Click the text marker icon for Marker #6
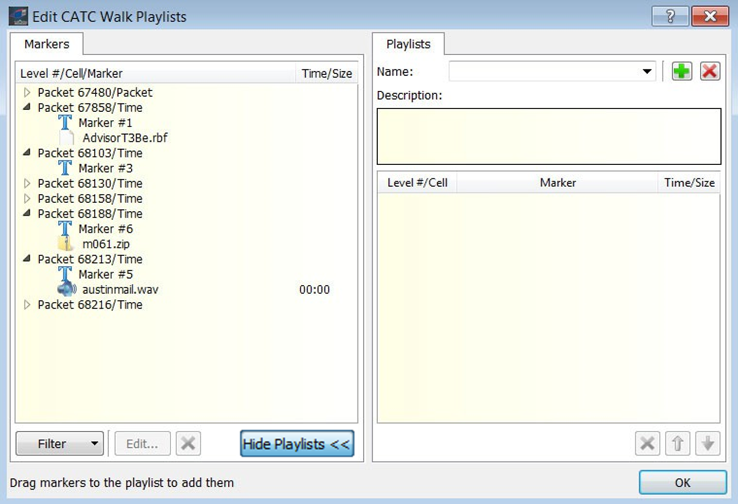Screen dimensions: 738x504 pos(65,229)
